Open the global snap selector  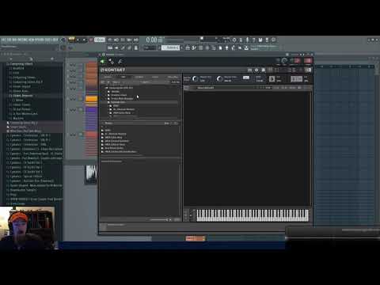pos(150,47)
